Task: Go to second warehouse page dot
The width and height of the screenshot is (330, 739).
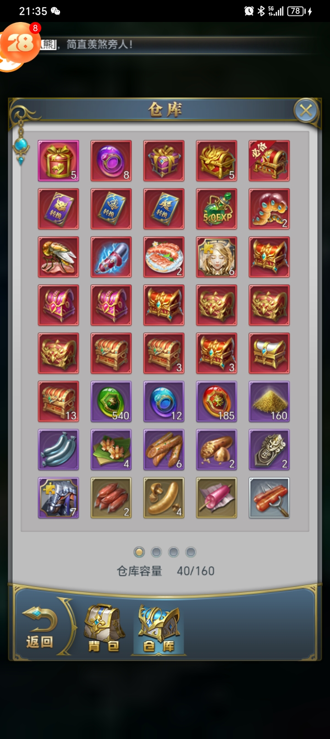Action: pyautogui.click(x=156, y=551)
